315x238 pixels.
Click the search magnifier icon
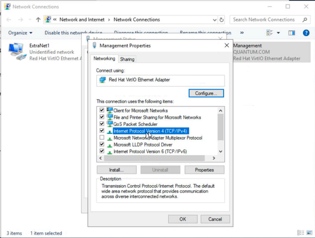[305, 20]
